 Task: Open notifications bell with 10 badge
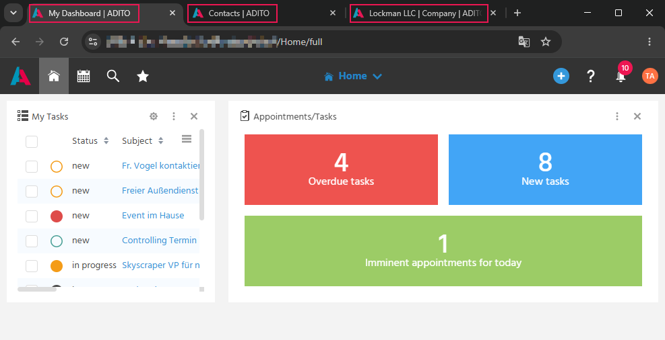coord(621,76)
